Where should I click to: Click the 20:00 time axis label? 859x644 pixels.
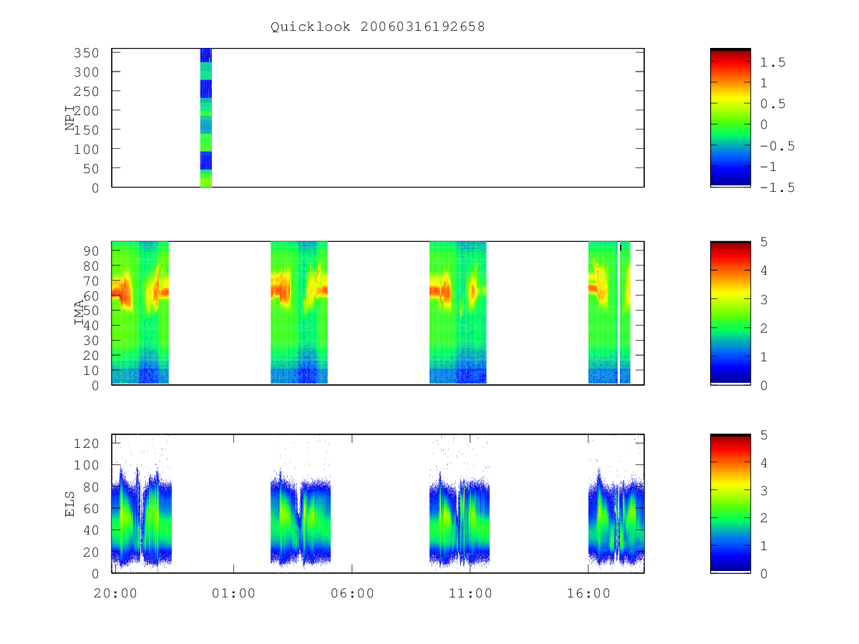(115, 593)
